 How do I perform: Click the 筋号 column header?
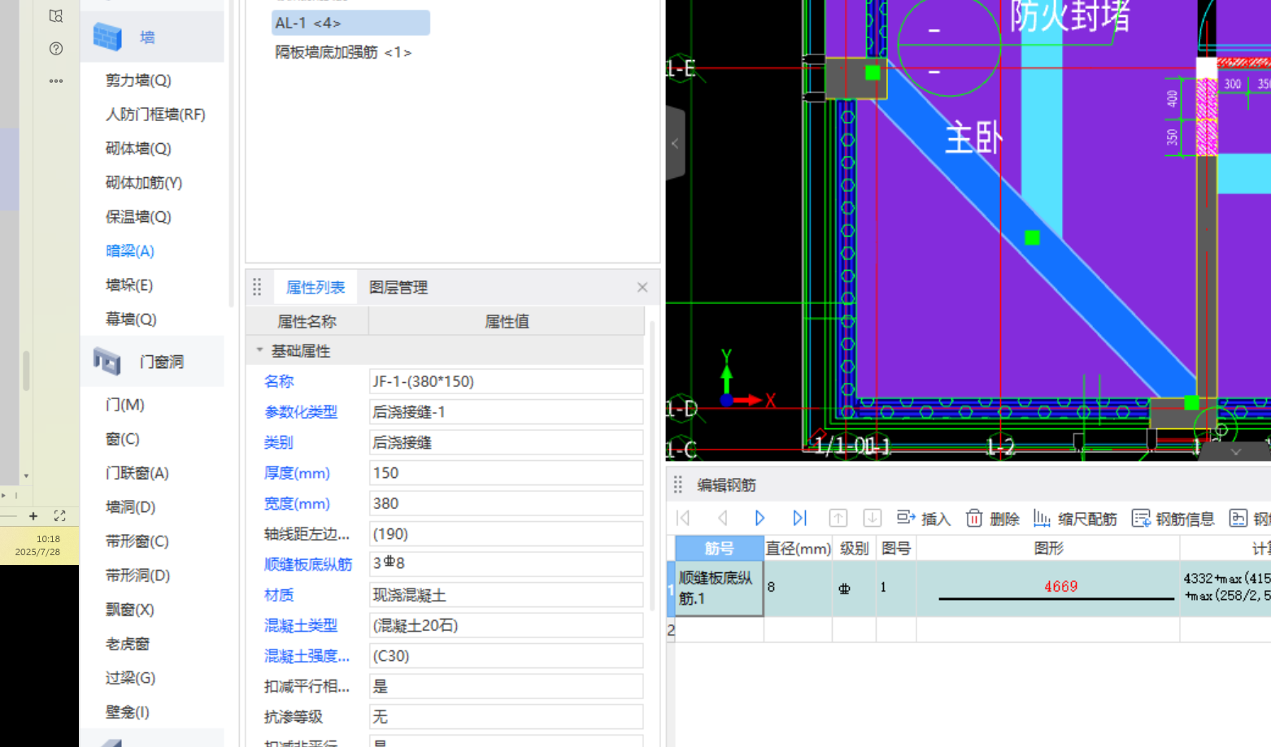point(719,549)
